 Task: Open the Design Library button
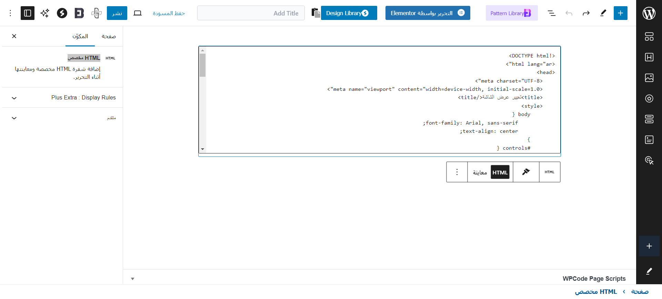pyautogui.click(x=349, y=13)
